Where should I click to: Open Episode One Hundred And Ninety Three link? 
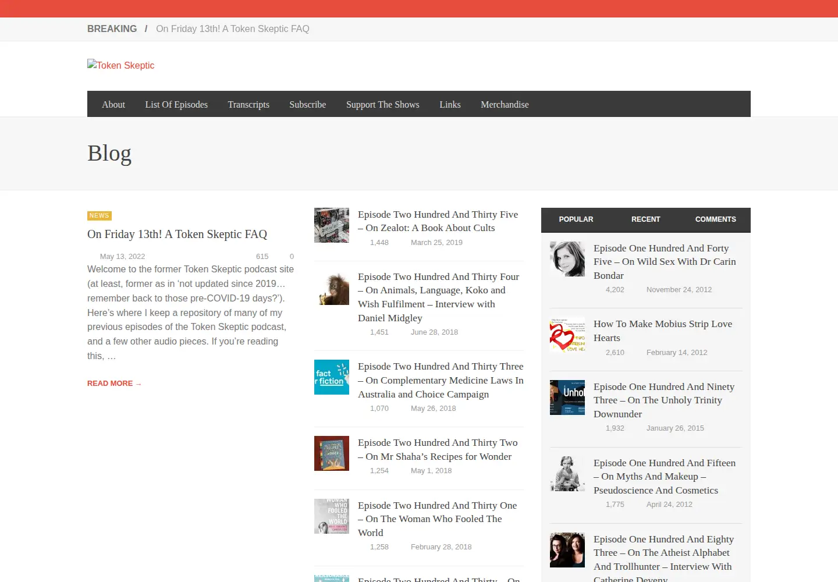[664, 400]
